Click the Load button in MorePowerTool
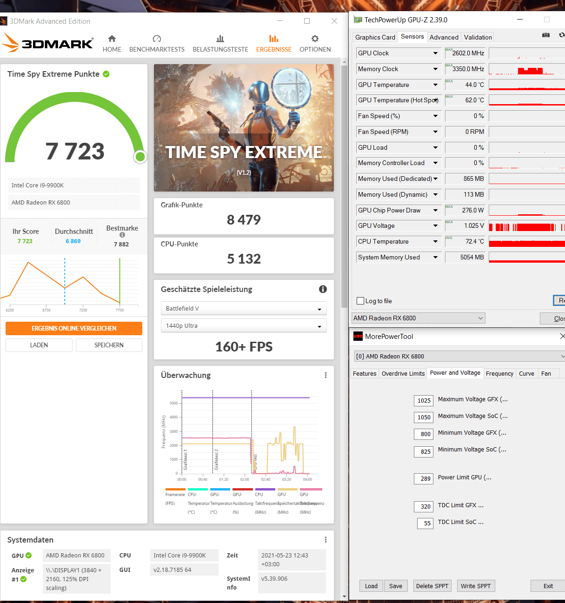565x603 pixels. pos(371,586)
